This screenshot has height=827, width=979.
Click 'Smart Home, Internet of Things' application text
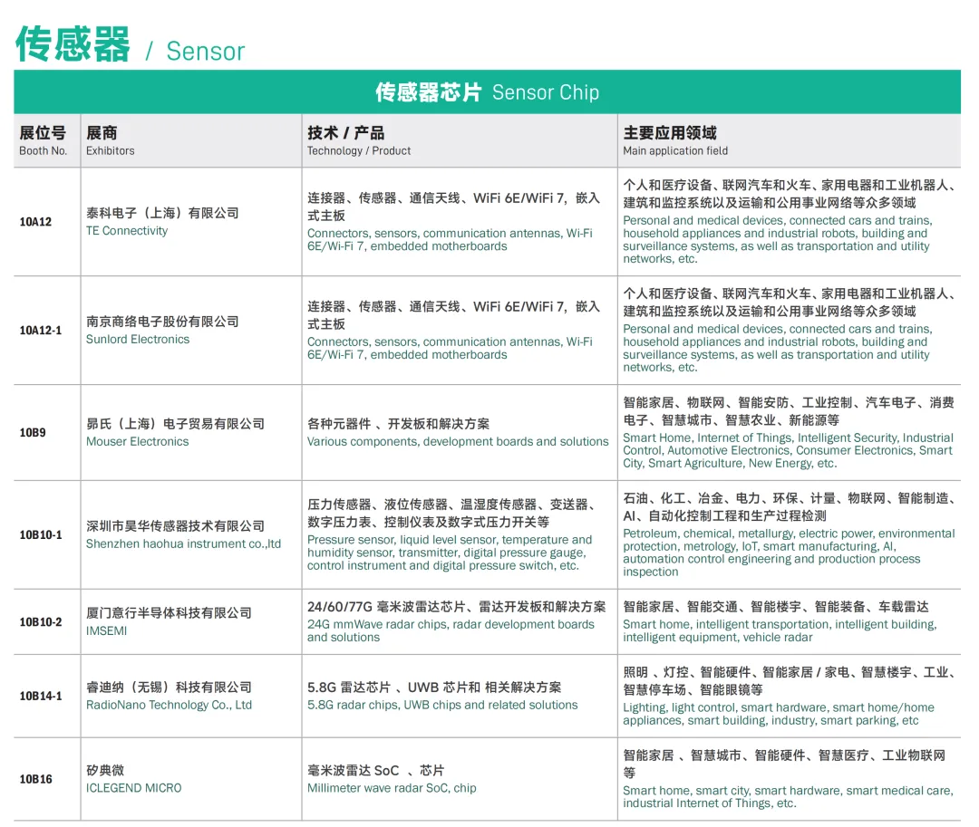pos(788,450)
